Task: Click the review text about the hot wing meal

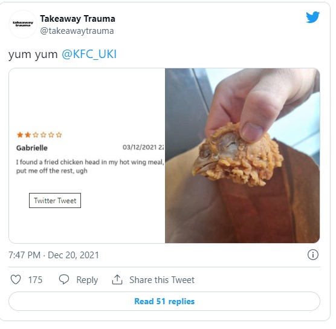Action: pos(90,166)
